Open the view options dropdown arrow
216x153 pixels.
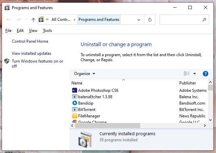pos(194,74)
